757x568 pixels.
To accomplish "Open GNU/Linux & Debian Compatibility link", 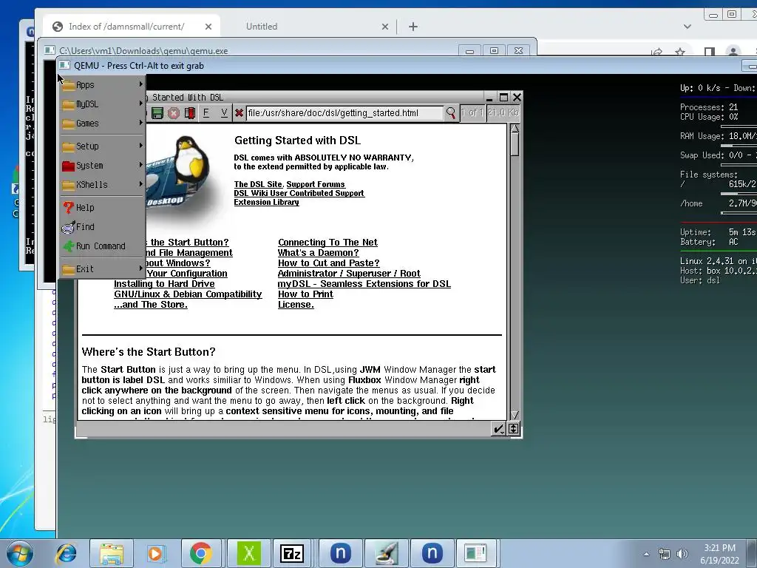I will [x=188, y=294].
